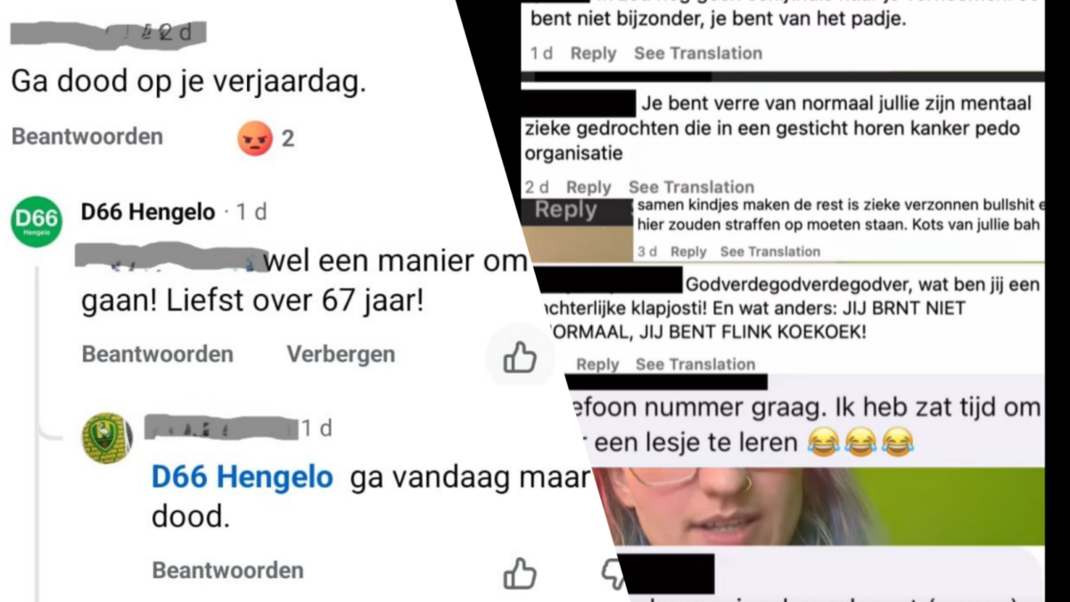Image resolution: width=1070 pixels, height=602 pixels.
Task: Click the large dark Reply overlay label
Action: click(x=566, y=210)
